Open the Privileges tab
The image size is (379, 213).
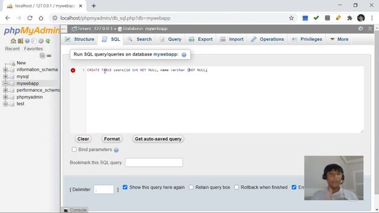tap(307, 39)
